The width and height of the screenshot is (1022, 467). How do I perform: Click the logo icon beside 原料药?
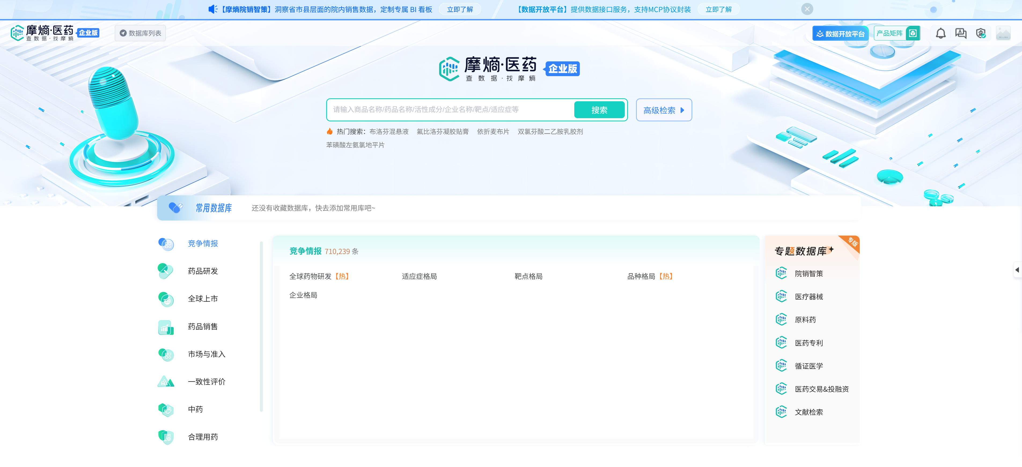click(x=781, y=320)
